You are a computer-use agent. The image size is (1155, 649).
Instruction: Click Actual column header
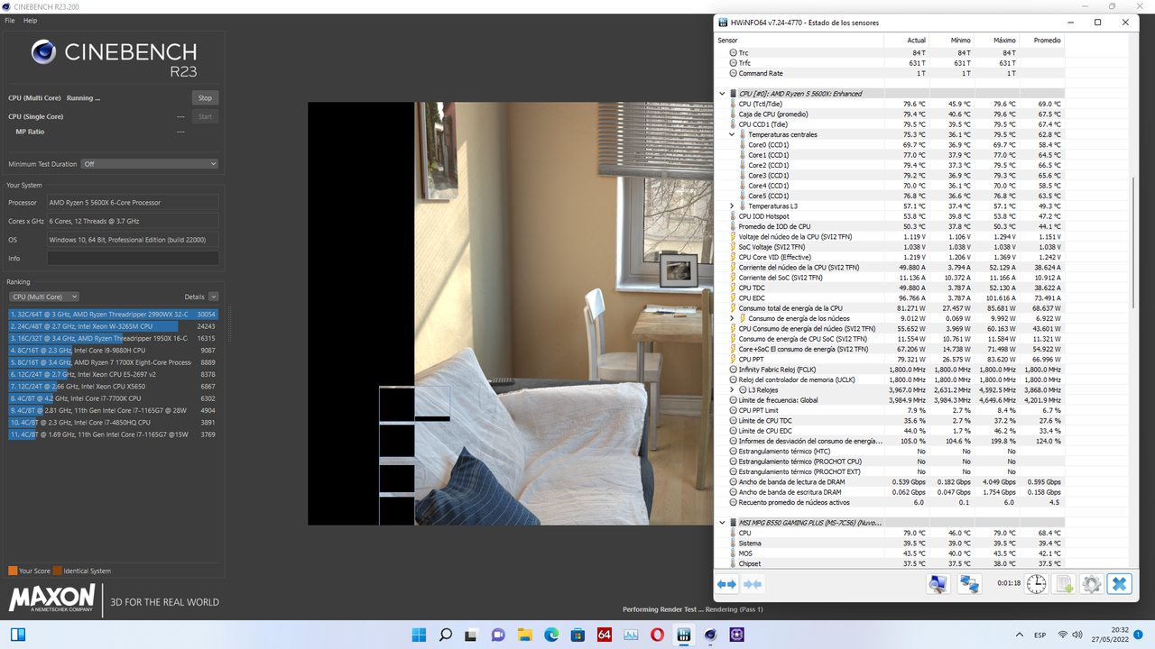pyautogui.click(x=906, y=41)
